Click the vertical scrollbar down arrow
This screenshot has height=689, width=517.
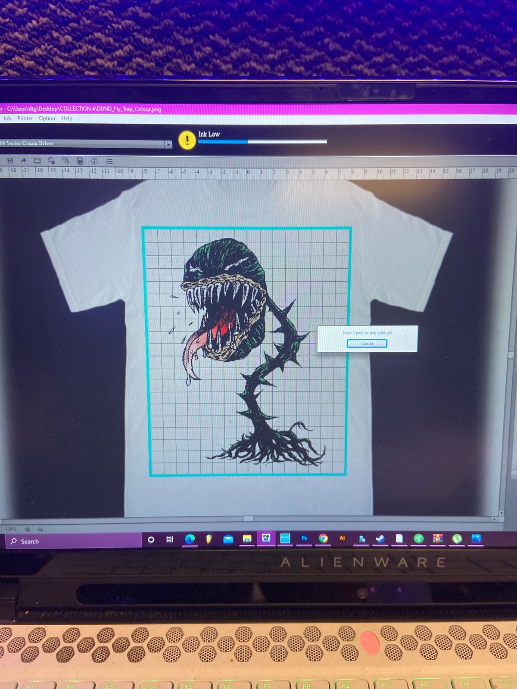pos(501,513)
